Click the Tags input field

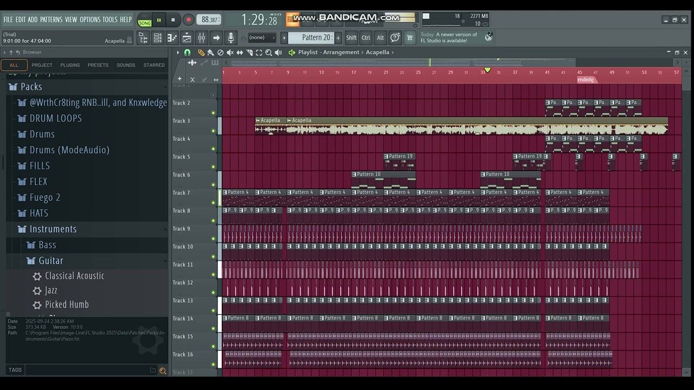point(87,370)
